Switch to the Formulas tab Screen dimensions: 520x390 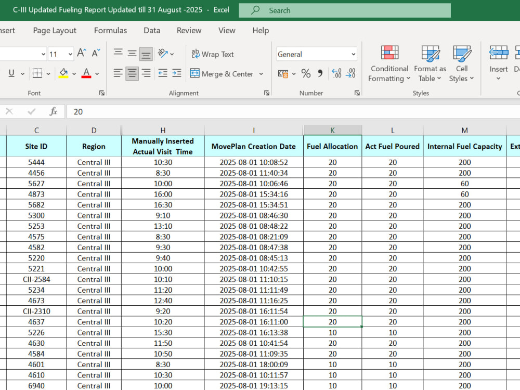point(110,31)
